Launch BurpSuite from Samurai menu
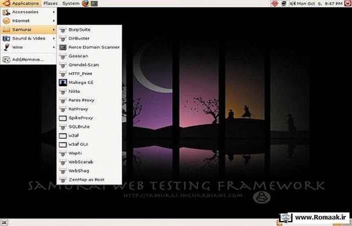 click(90, 30)
